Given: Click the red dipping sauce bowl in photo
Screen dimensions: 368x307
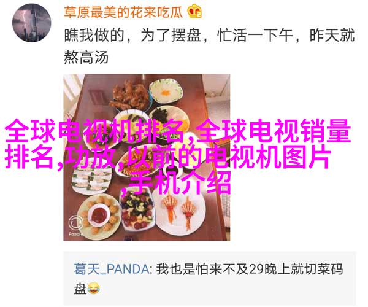Looking at the screenshot, I should 99,215.
